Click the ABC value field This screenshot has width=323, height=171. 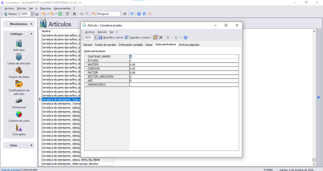point(184,81)
